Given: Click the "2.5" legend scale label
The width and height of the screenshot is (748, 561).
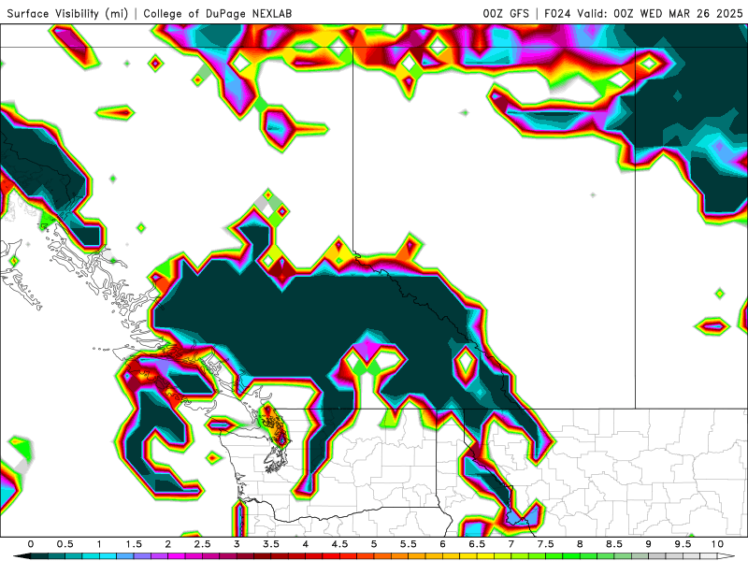Looking at the screenshot, I should point(202,544).
